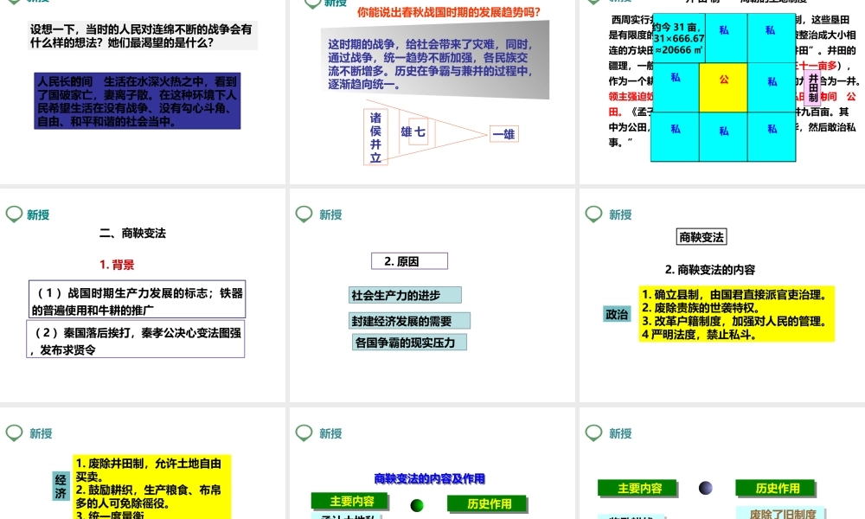
Task: Click the 封建经济发展的需要 box
Action: click(x=409, y=321)
